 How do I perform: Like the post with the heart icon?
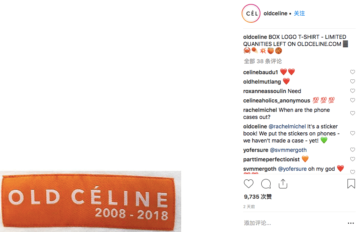249,184
